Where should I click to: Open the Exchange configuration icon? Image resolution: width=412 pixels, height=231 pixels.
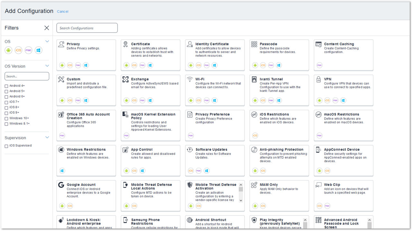[x=126, y=79]
